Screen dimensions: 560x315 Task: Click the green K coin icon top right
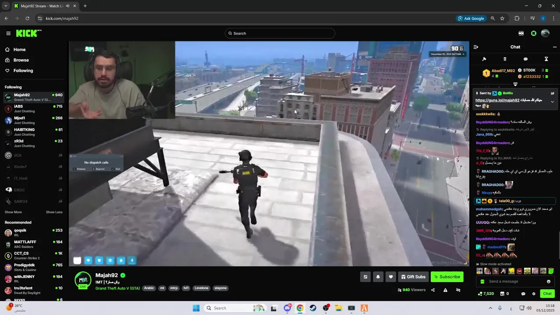(x=534, y=33)
